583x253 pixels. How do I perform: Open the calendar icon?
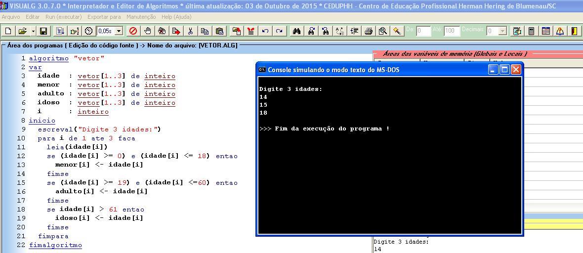point(546,31)
